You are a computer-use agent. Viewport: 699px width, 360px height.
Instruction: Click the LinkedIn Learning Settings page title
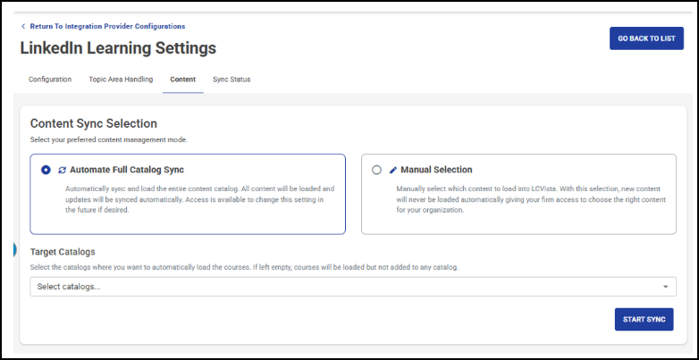pyautogui.click(x=118, y=48)
